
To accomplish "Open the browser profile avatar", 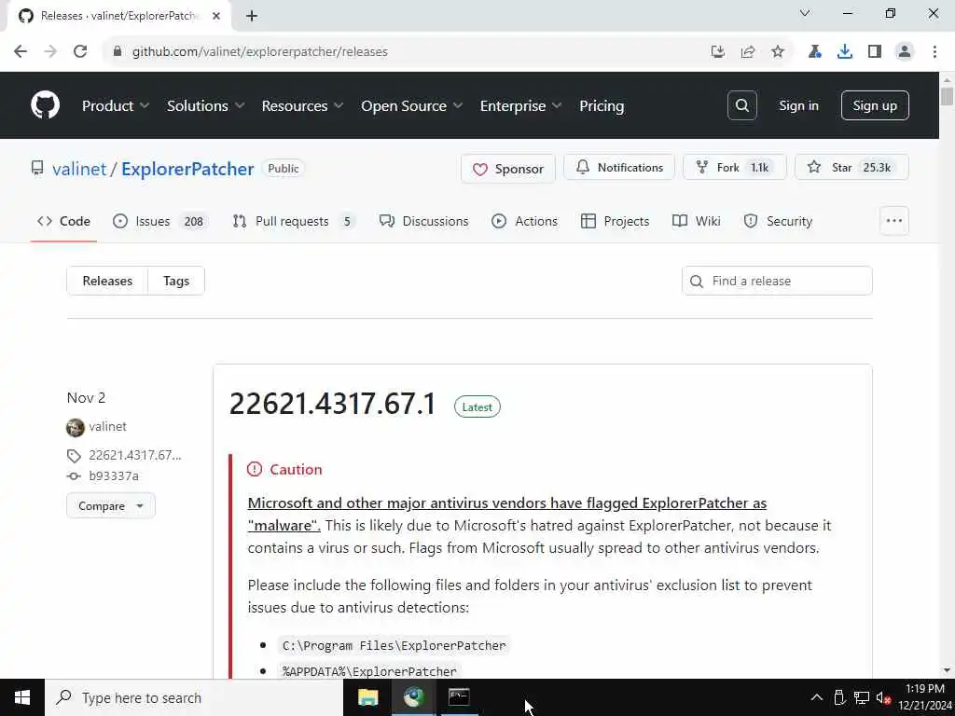I will pyautogui.click(x=905, y=51).
